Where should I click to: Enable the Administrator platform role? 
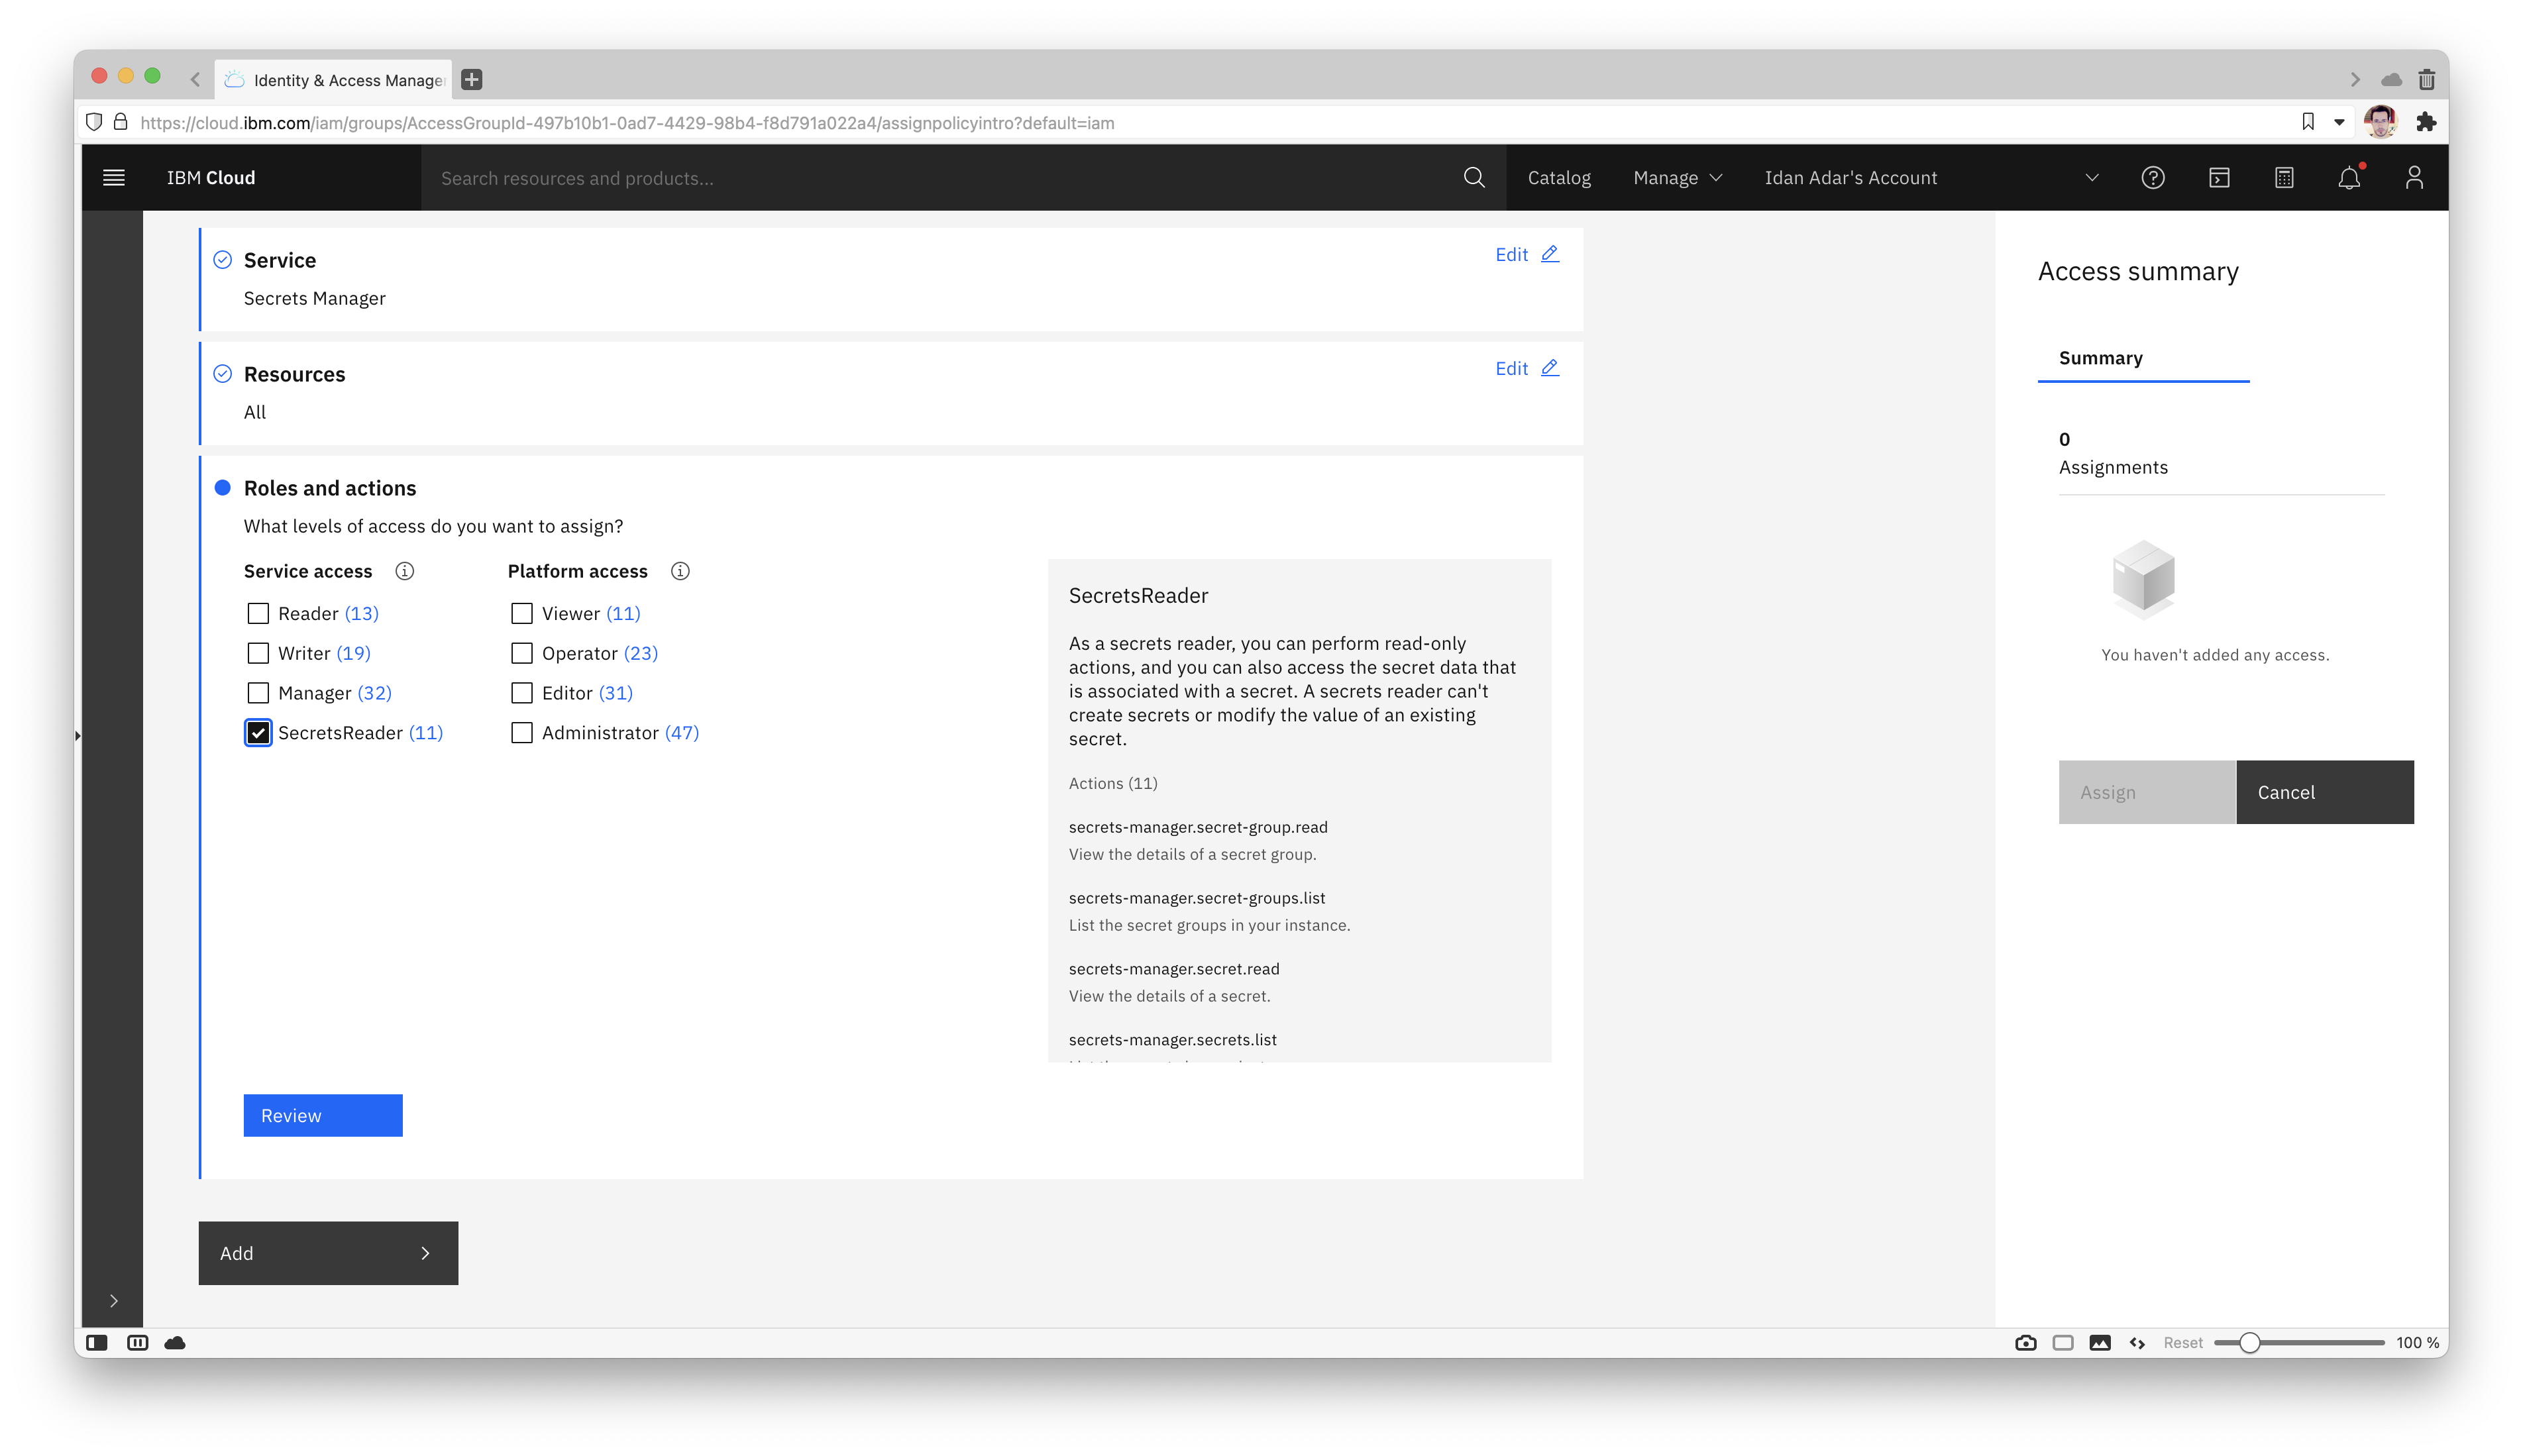522,733
